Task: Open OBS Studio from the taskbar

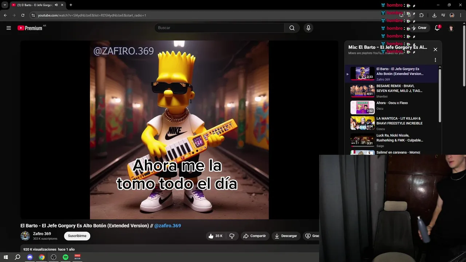Action: pos(54,257)
